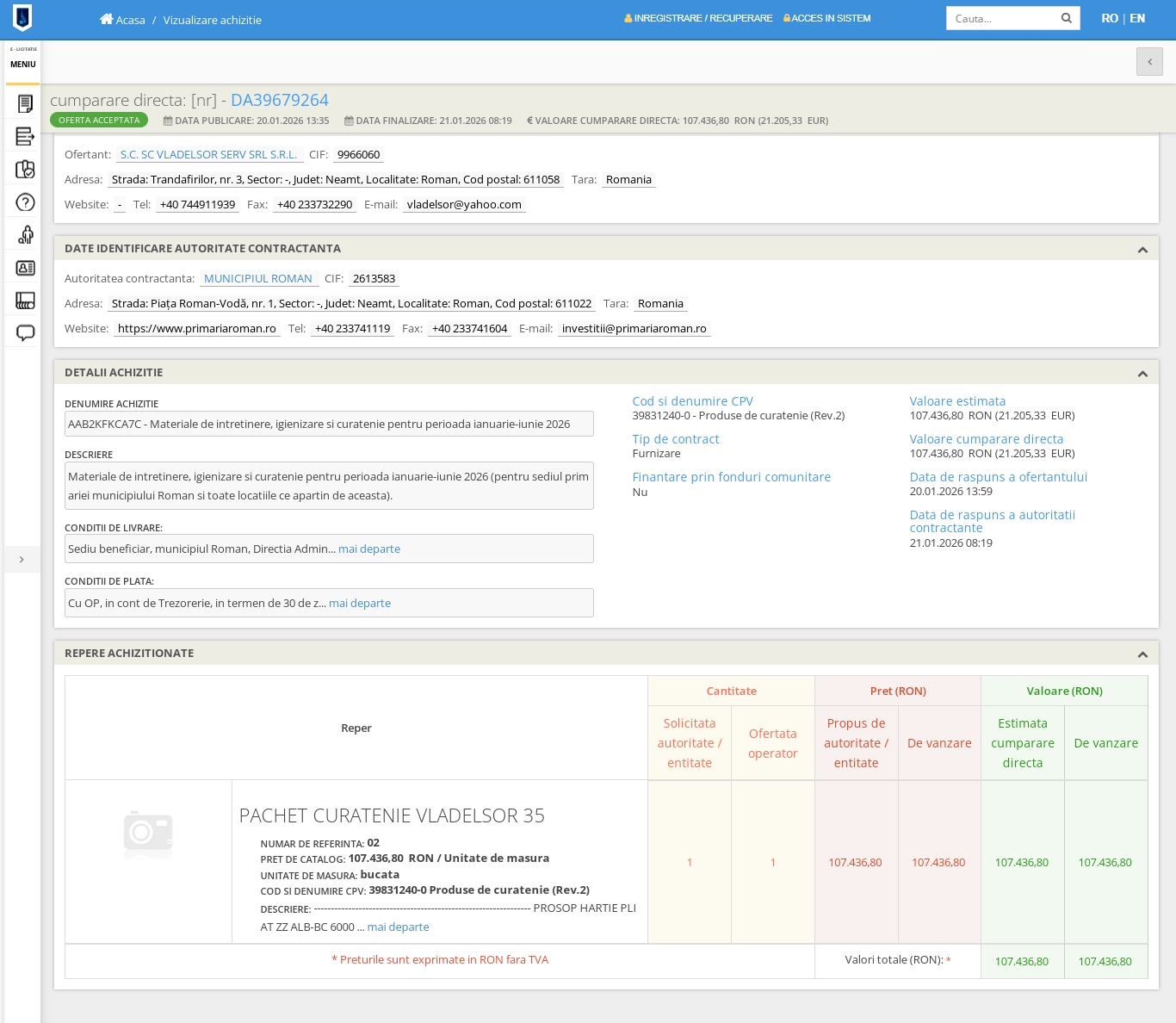
Task: Open the list-with-arrow sidebar icon
Action: pos(25,136)
